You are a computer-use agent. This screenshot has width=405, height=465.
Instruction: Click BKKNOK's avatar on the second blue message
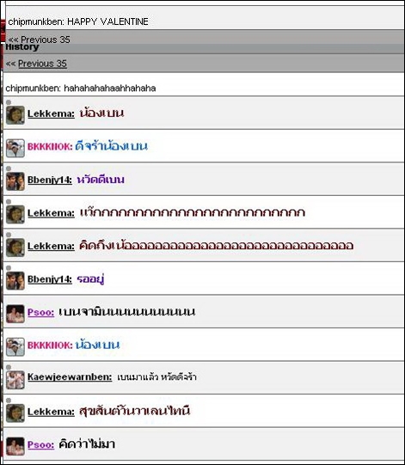click(x=15, y=346)
